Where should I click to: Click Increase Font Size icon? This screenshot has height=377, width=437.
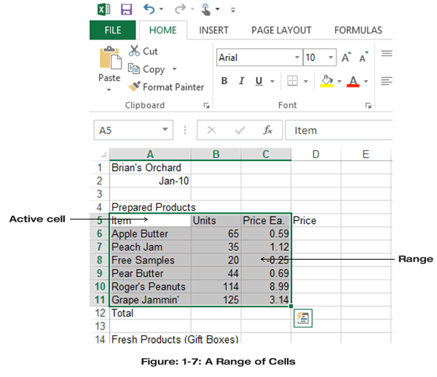(x=346, y=57)
